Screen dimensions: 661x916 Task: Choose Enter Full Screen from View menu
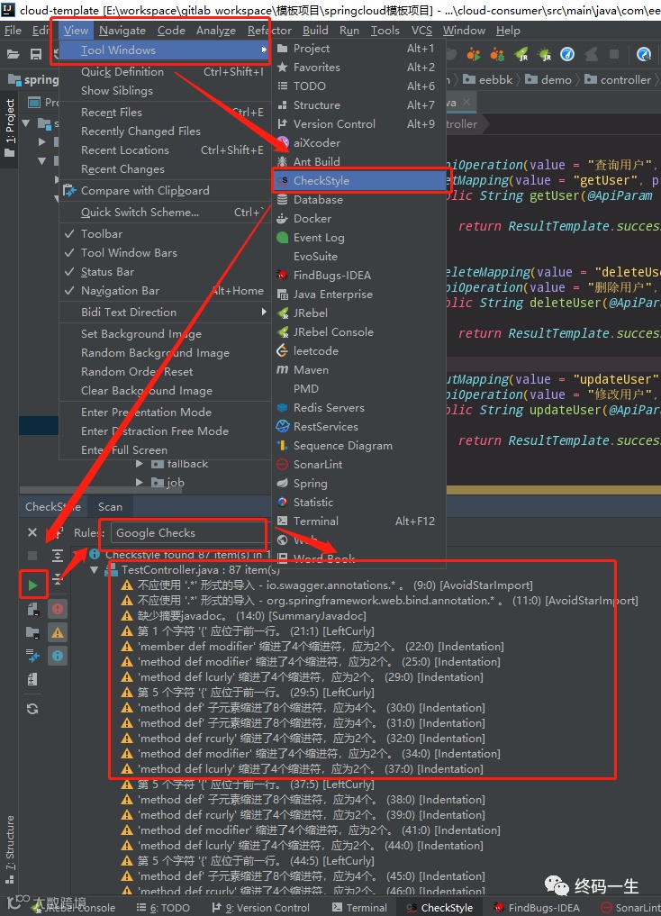165,450
